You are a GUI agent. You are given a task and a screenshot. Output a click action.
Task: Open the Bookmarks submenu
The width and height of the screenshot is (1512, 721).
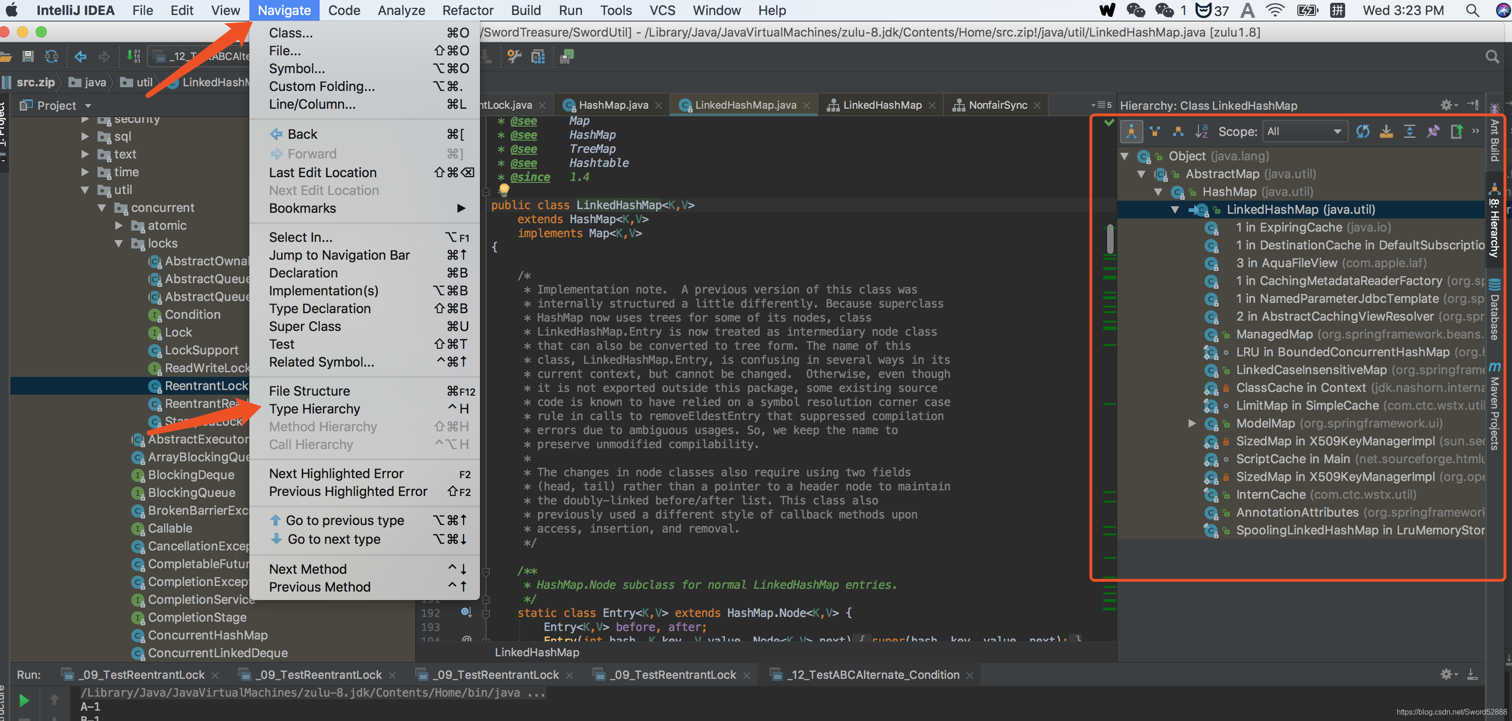pyautogui.click(x=365, y=209)
